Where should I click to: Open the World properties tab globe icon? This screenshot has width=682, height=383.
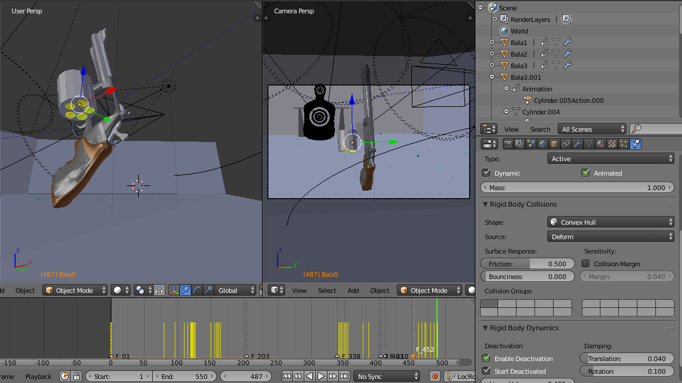[543, 144]
